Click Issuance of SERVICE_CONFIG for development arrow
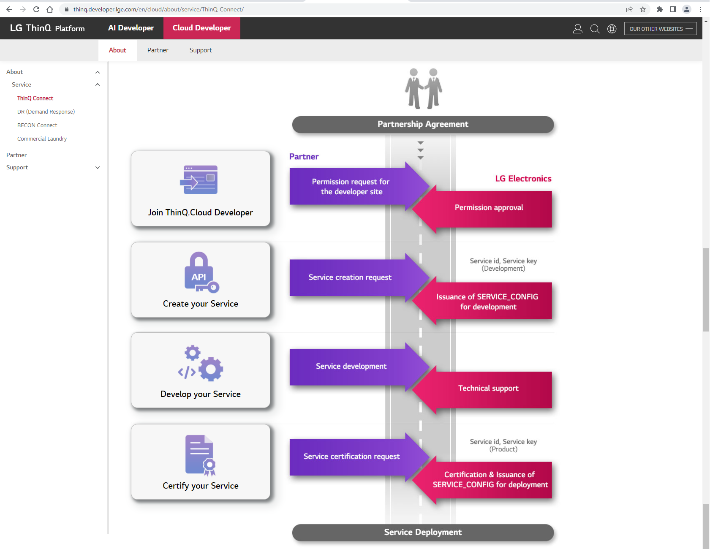The image size is (710, 549). [482, 301]
